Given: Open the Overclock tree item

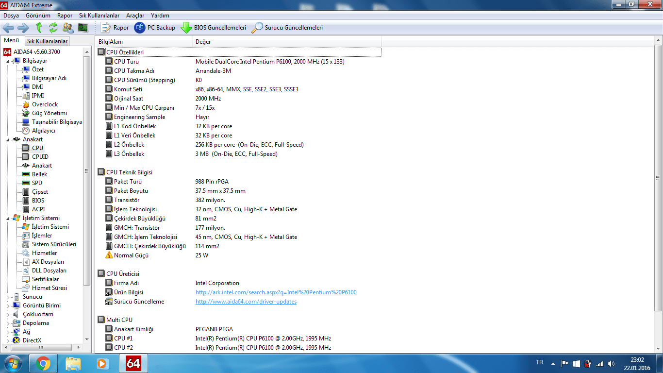Looking at the screenshot, I should pos(45,104).
